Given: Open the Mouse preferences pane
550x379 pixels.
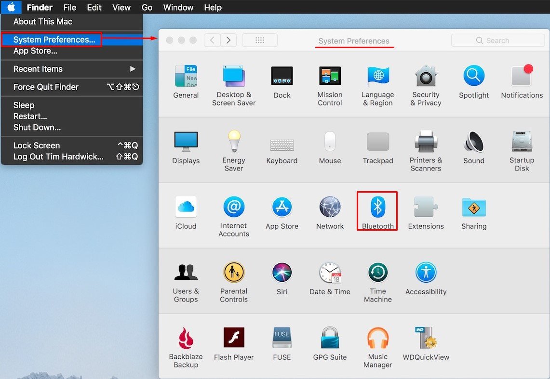Looking at the screenshot, I should coord(330,147).
